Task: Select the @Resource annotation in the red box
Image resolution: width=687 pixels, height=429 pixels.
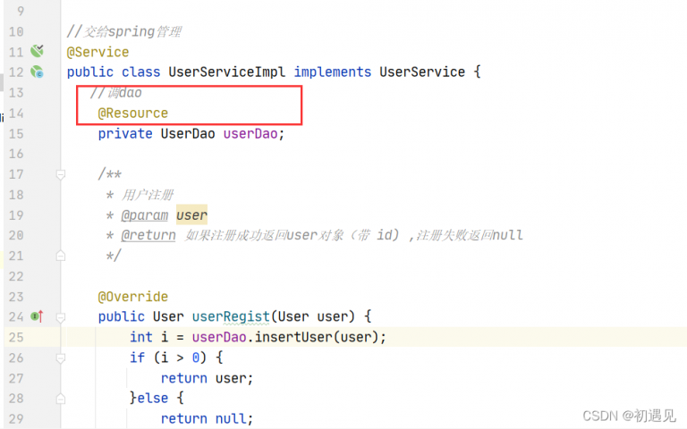Action: click(x=132, y=114)
